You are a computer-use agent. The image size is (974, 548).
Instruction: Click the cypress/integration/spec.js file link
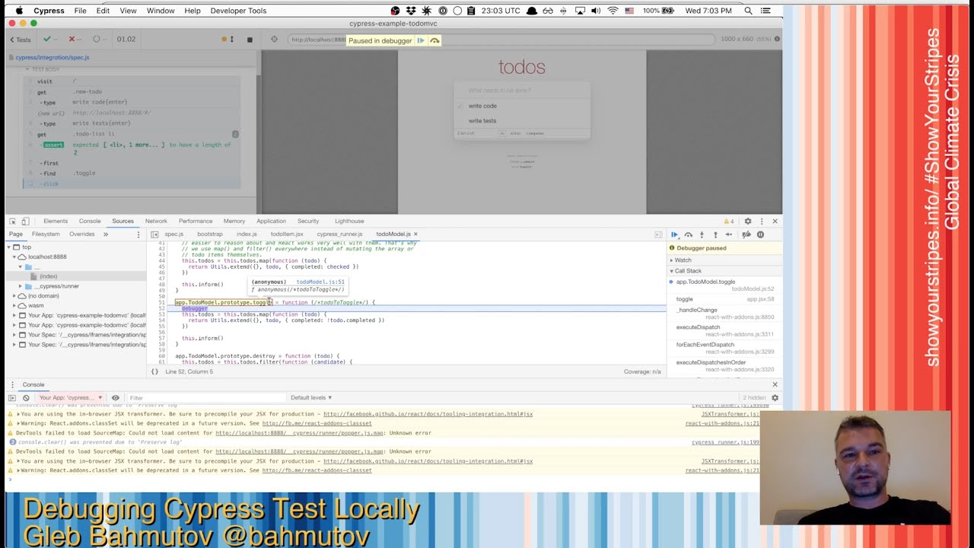[52, 57]
